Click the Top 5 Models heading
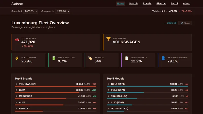Viewport: 203px width, 114px height. point(115,79)
